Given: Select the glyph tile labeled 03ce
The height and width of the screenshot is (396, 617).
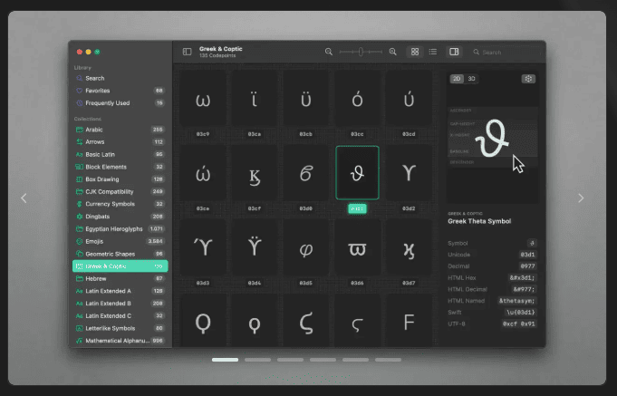Looking at the screenshot, I should [x=203, y=173].
